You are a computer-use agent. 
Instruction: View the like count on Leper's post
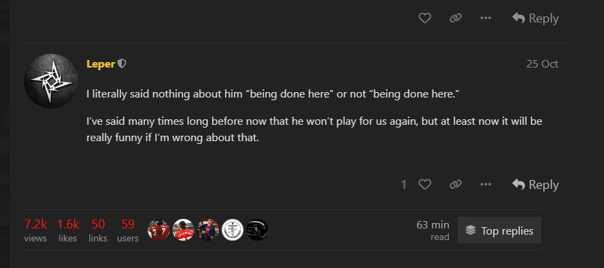click(x=404, y=185)
